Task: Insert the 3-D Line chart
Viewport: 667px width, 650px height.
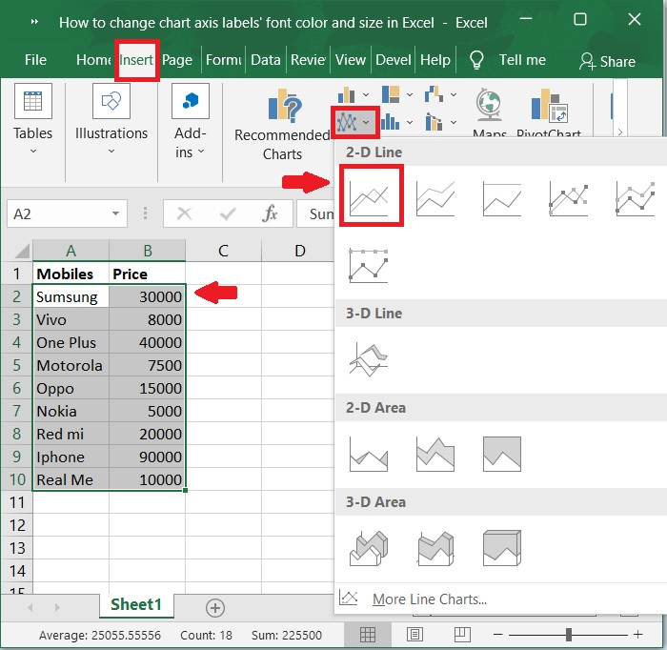Action: click(x=370, y=358)
